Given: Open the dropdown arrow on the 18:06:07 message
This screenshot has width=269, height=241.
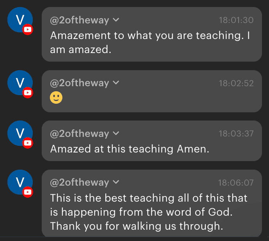Looking at the screenshot, I should [x=116, y=183].
